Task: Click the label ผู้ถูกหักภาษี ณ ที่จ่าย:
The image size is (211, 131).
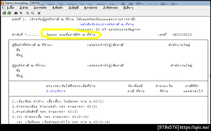Action: tap(29, 65)
